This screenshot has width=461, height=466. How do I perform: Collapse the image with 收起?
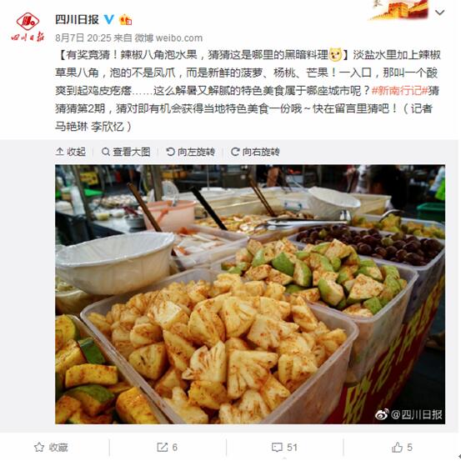click(x=71, y=152)
